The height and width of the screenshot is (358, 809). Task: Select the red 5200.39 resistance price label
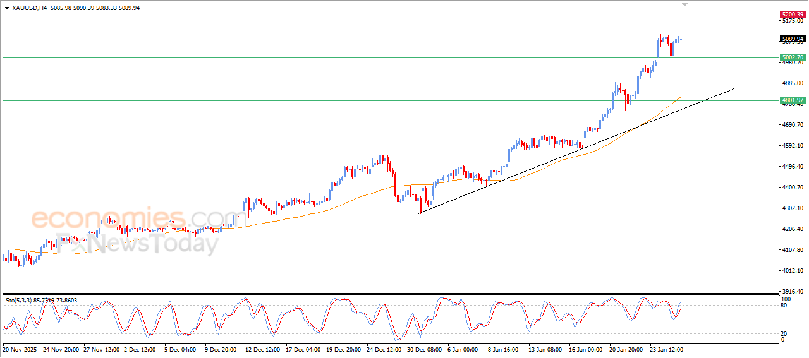click(792, 14)
